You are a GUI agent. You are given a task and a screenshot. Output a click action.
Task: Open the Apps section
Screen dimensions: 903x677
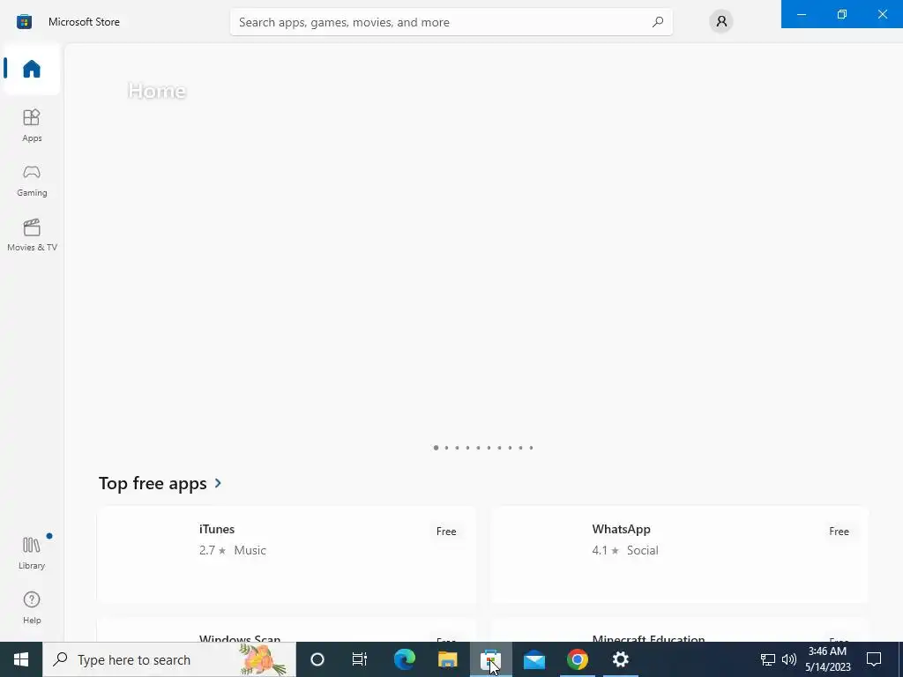point(32,125)
